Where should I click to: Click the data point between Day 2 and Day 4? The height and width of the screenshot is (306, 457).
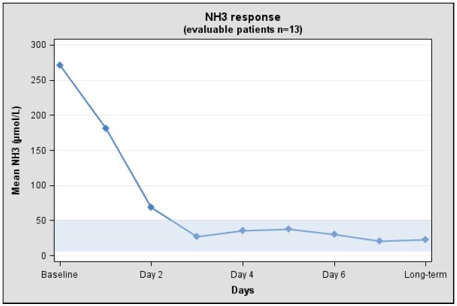click(197, 237)
